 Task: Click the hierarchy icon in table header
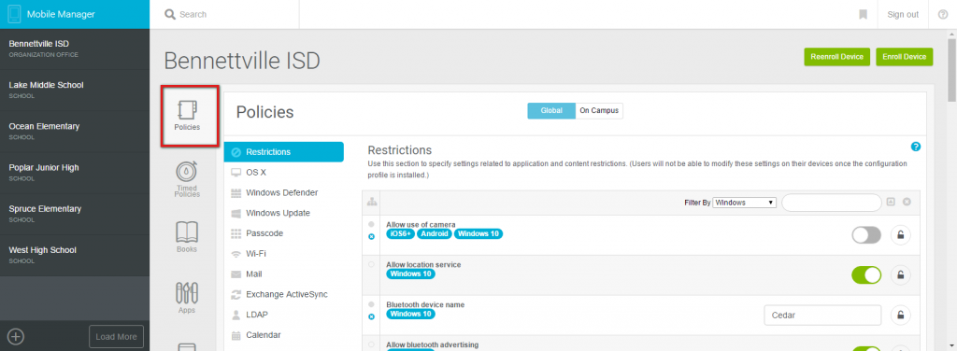coord(372,202)
